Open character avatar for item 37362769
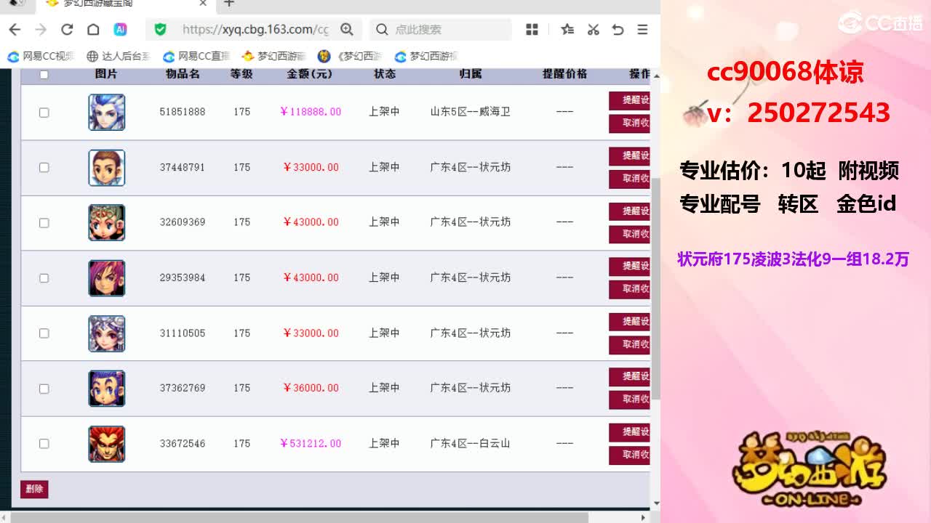931x523 pixels. (107, 389)
